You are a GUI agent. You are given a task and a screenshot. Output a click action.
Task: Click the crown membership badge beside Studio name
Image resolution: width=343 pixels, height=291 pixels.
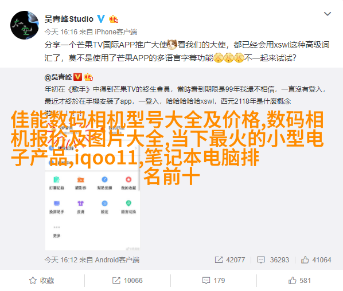(x=114, y=19)
